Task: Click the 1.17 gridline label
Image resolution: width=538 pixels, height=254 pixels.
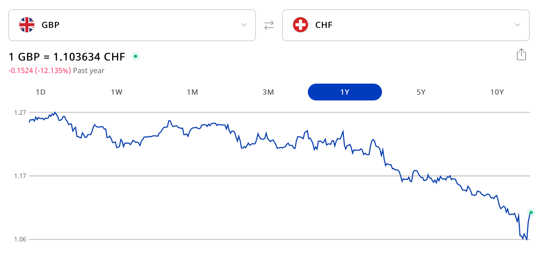Action: pyautogui.click(x=20, y=176)
